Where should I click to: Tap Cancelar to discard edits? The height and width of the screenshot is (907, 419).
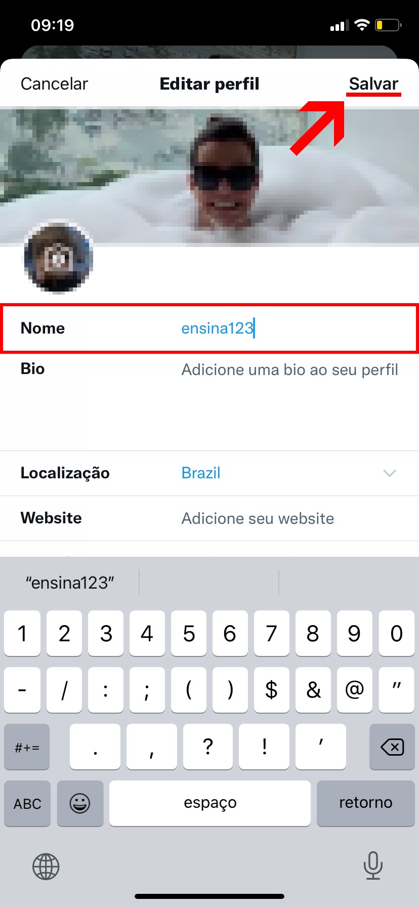point(54,84)
